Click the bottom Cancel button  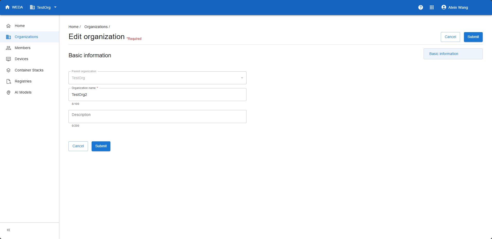pyautogui.click(x=78, y=146)
